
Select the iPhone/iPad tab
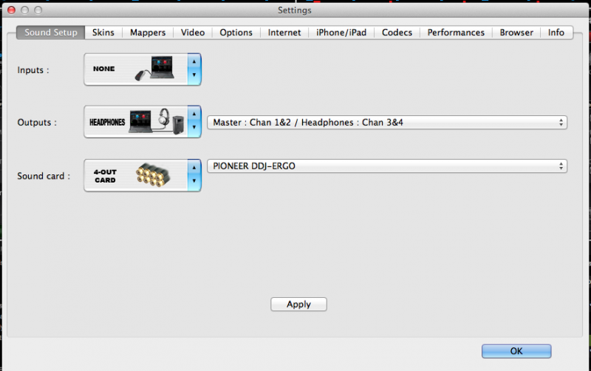(x=341, y=33)
